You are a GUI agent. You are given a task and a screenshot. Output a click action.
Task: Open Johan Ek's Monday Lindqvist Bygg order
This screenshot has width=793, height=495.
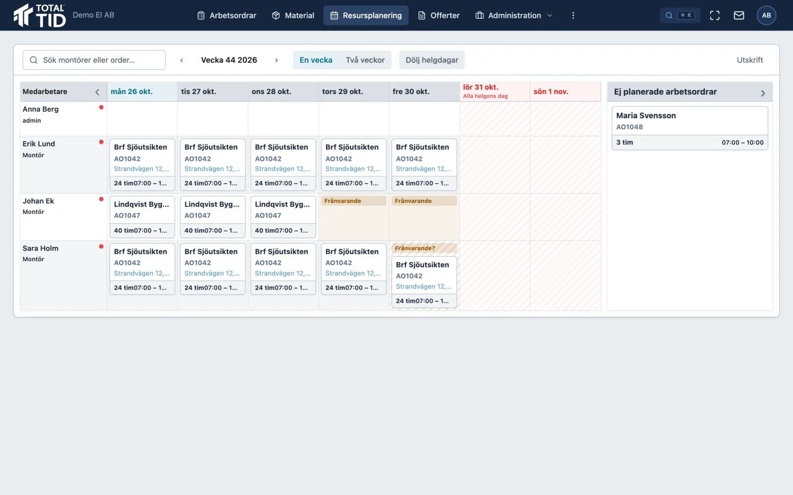coord(142,217)
